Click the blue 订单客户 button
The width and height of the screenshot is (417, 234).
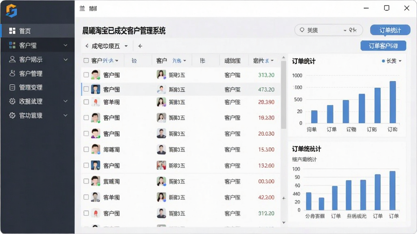[x=383, y=45]
